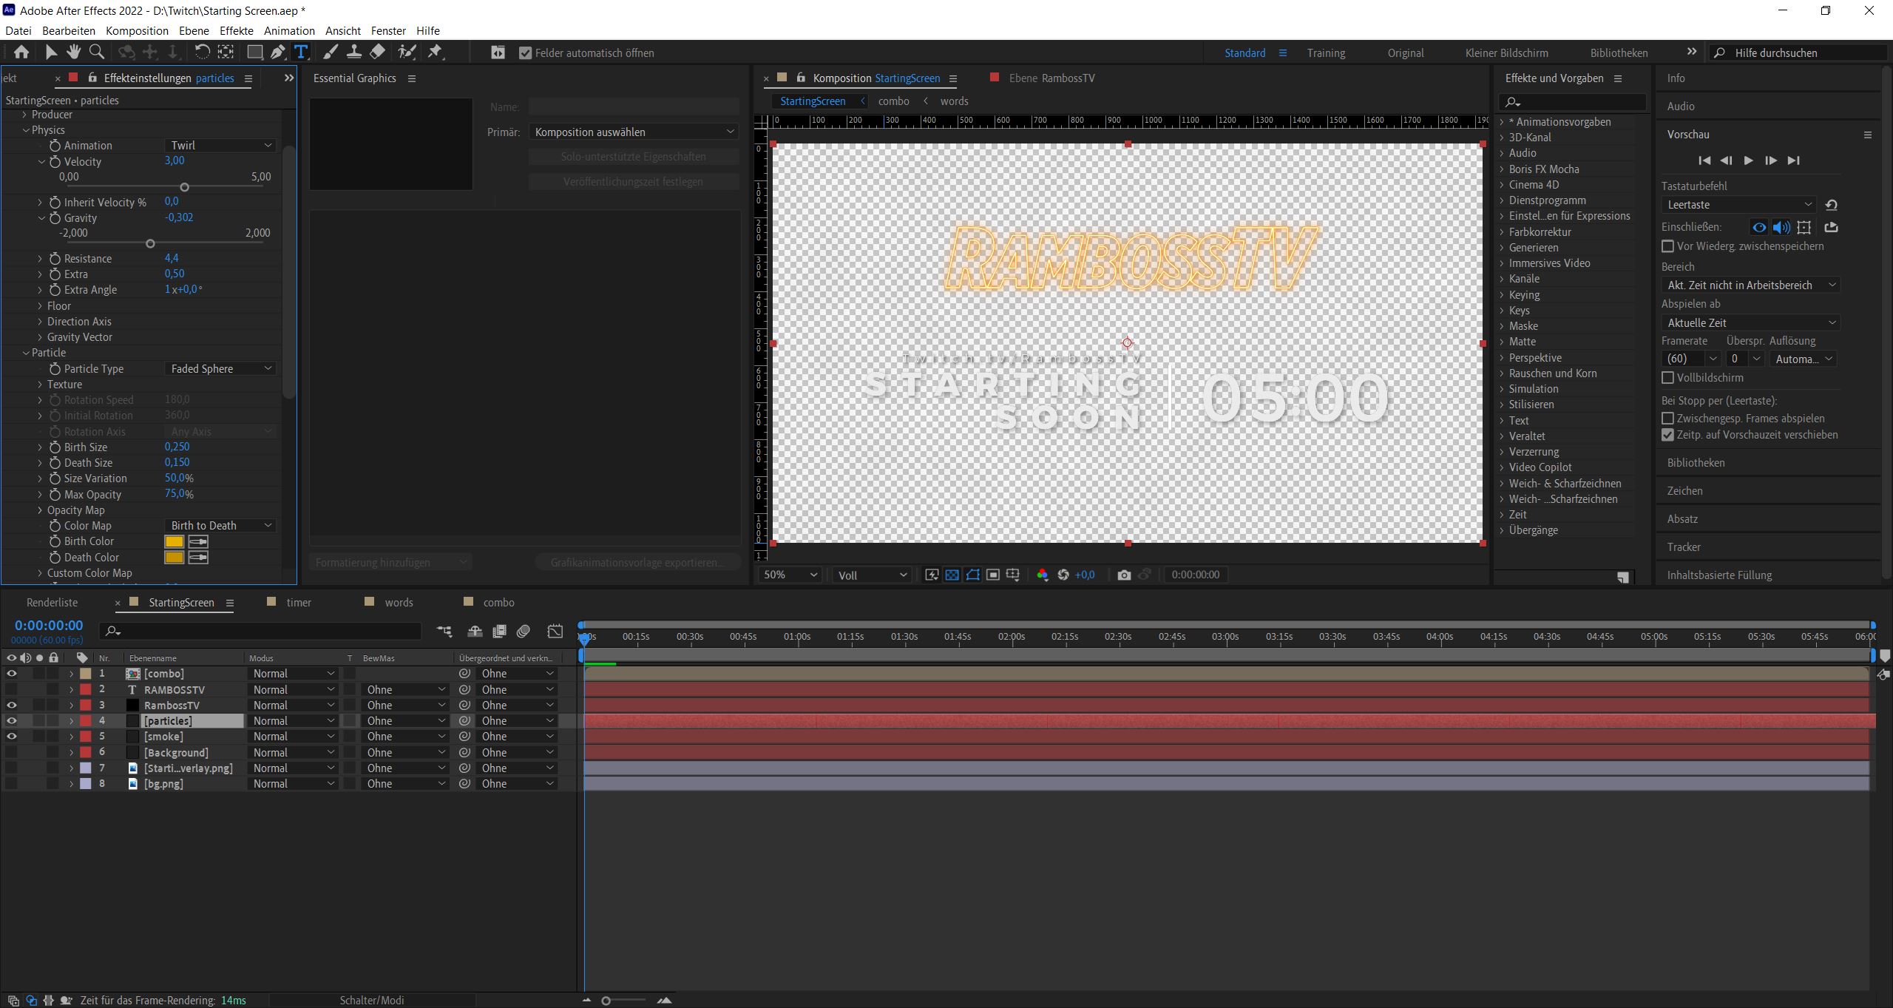Open the Komposition menu
The height and width of the screenshot is (1008, 1893).
tap(137, 30)
